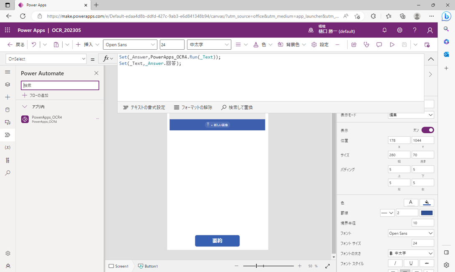The height and width of the screenshot is (272, 455).
Task: Open the 表示モード dropdown showing 編集
Action: (411, 115)
